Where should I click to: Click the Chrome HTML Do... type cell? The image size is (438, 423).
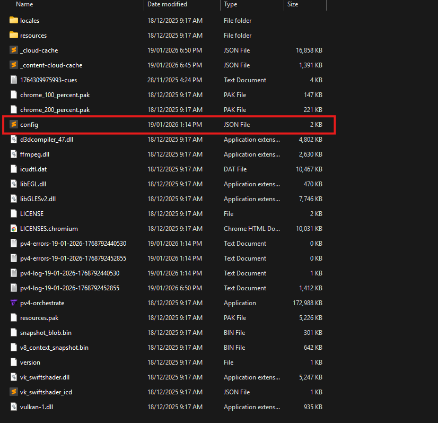pos(252,228)
